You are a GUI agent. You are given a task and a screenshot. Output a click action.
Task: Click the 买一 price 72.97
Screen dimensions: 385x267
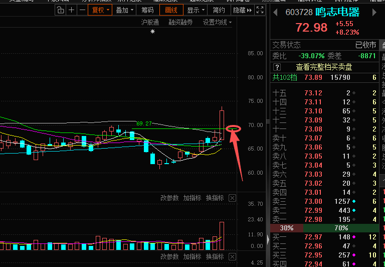pos(313,237)
